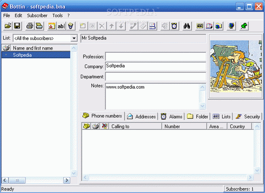The width and height of the screenshot is (265, 193).
Task: Click subscriber list scroll left arrow
Action: click(5, 180)
